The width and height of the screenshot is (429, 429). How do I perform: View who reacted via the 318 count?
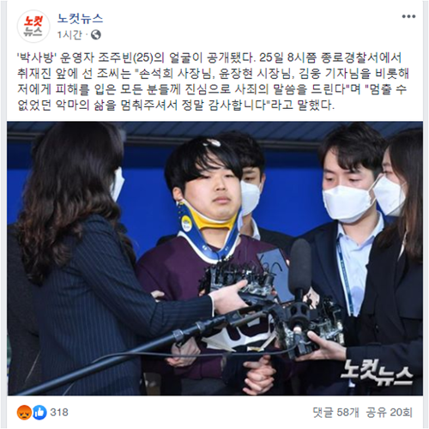[x=59, y=413]
